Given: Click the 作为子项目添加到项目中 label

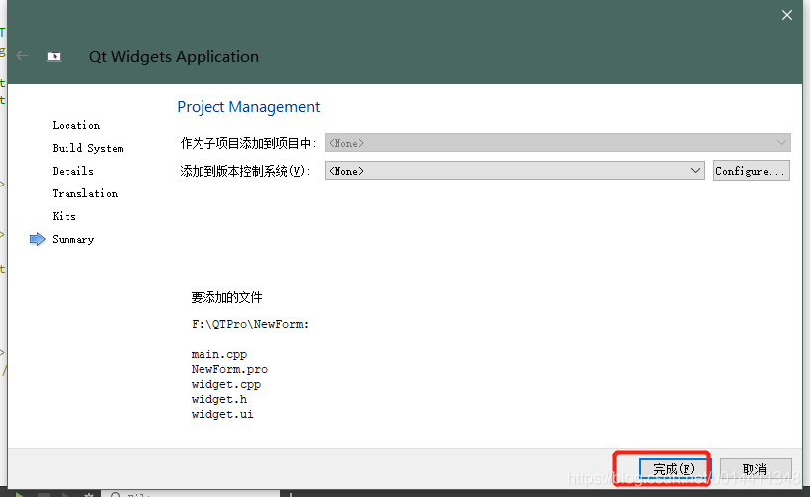Looking at the screenshot, I should (x=247, y=143).
